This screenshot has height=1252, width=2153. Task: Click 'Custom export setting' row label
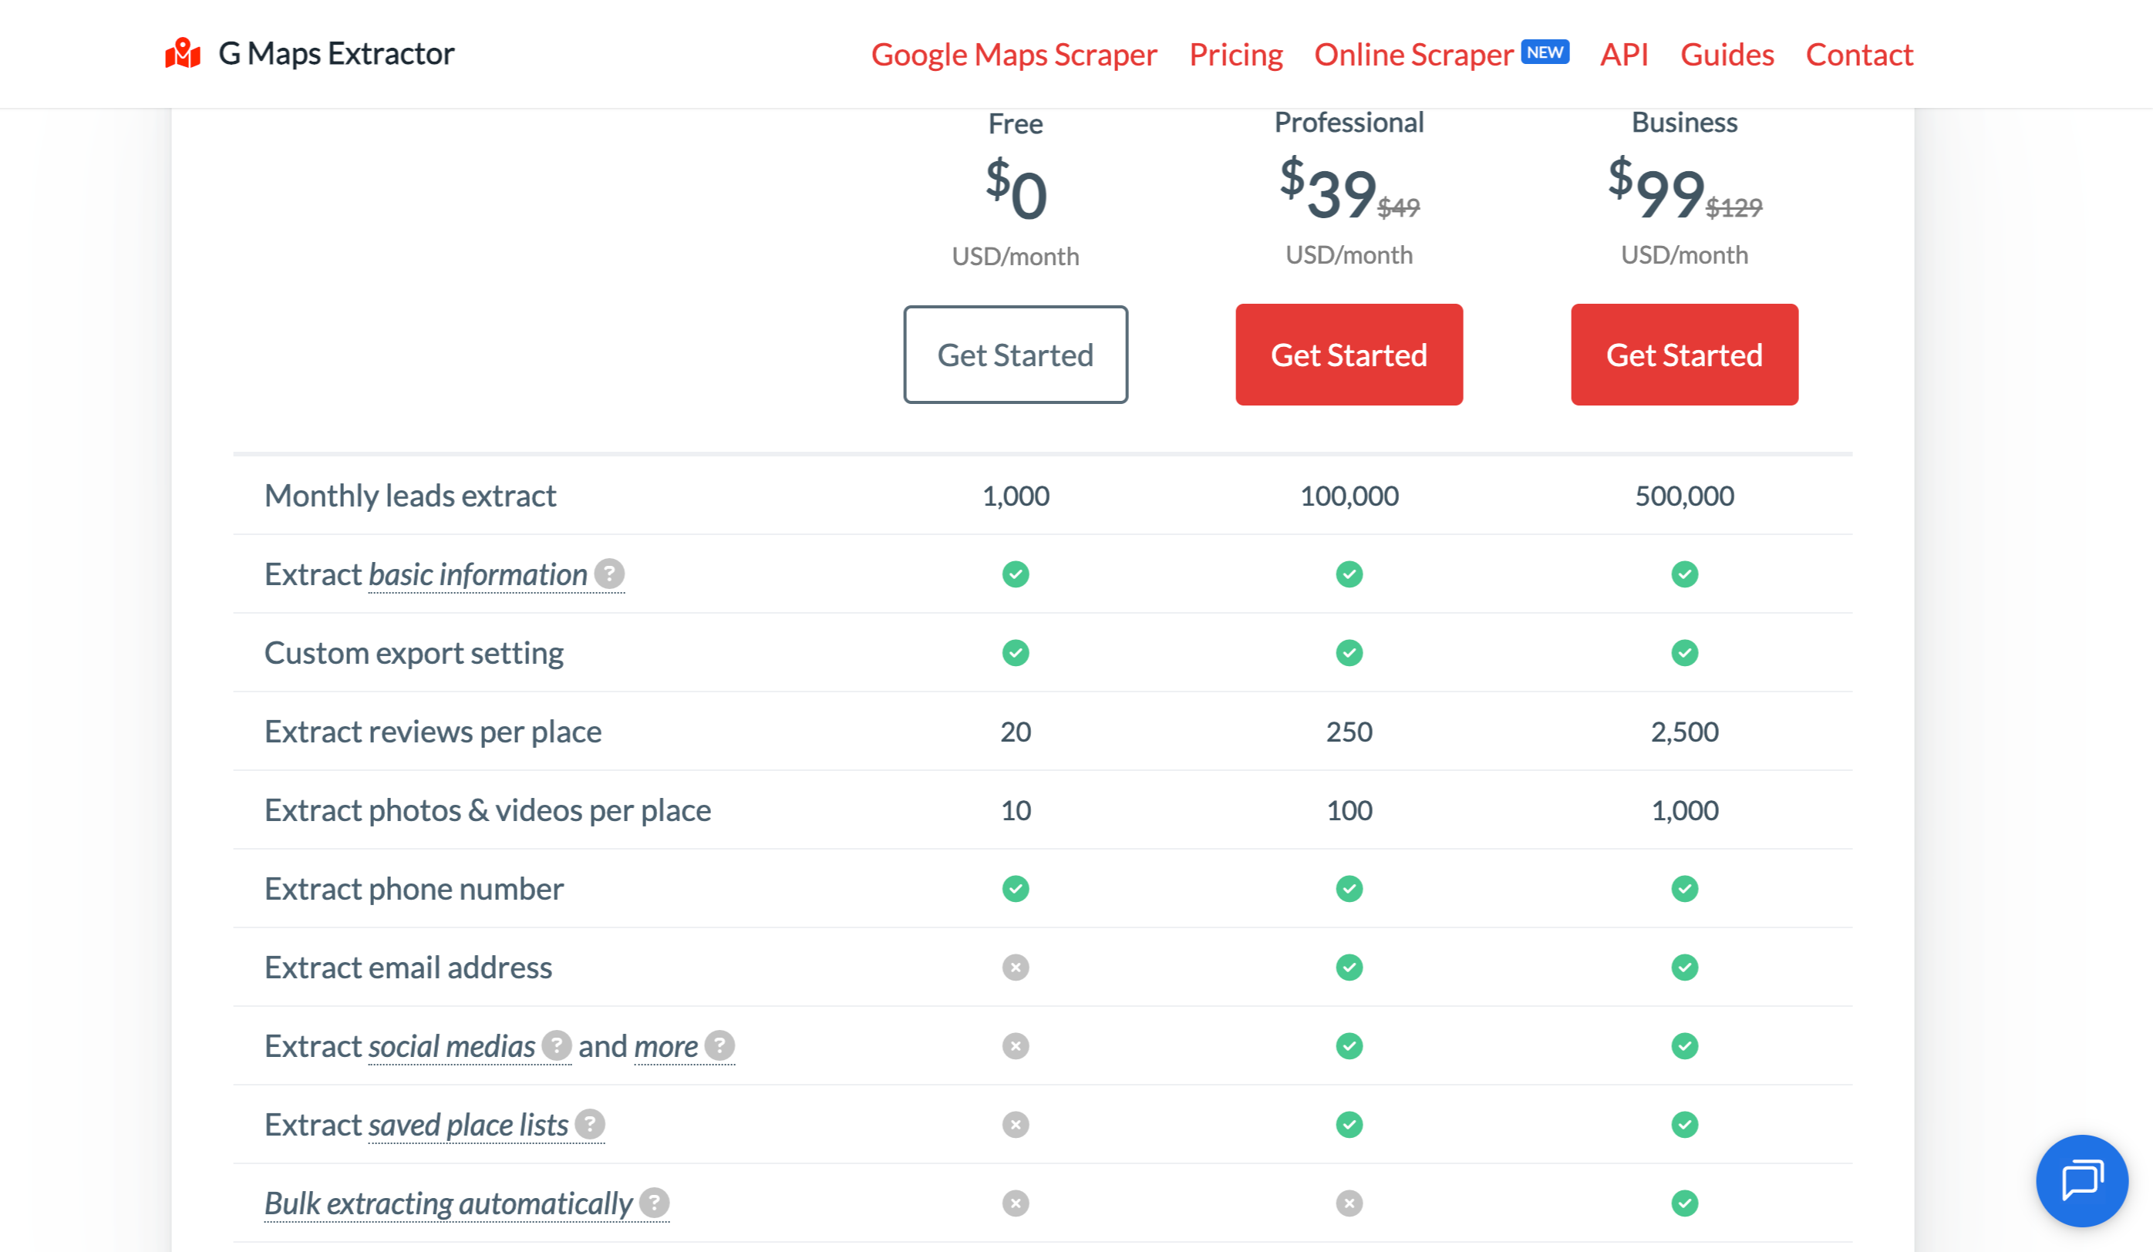tap(413, 652)
